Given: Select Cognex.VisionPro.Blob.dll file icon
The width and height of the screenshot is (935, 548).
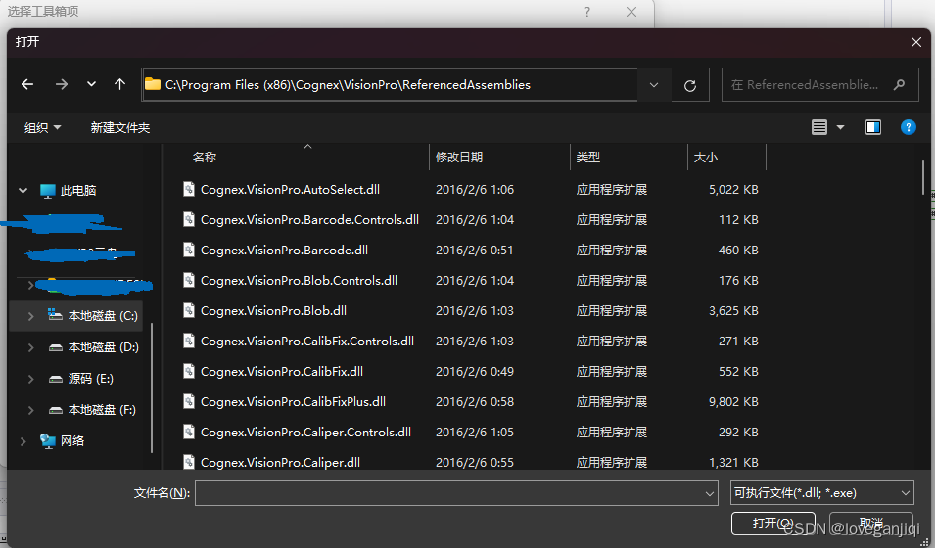Looking at the screenshot, I should pos(188,310).
